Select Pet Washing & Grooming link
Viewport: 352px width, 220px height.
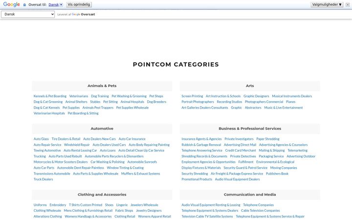tap(129, 96)
